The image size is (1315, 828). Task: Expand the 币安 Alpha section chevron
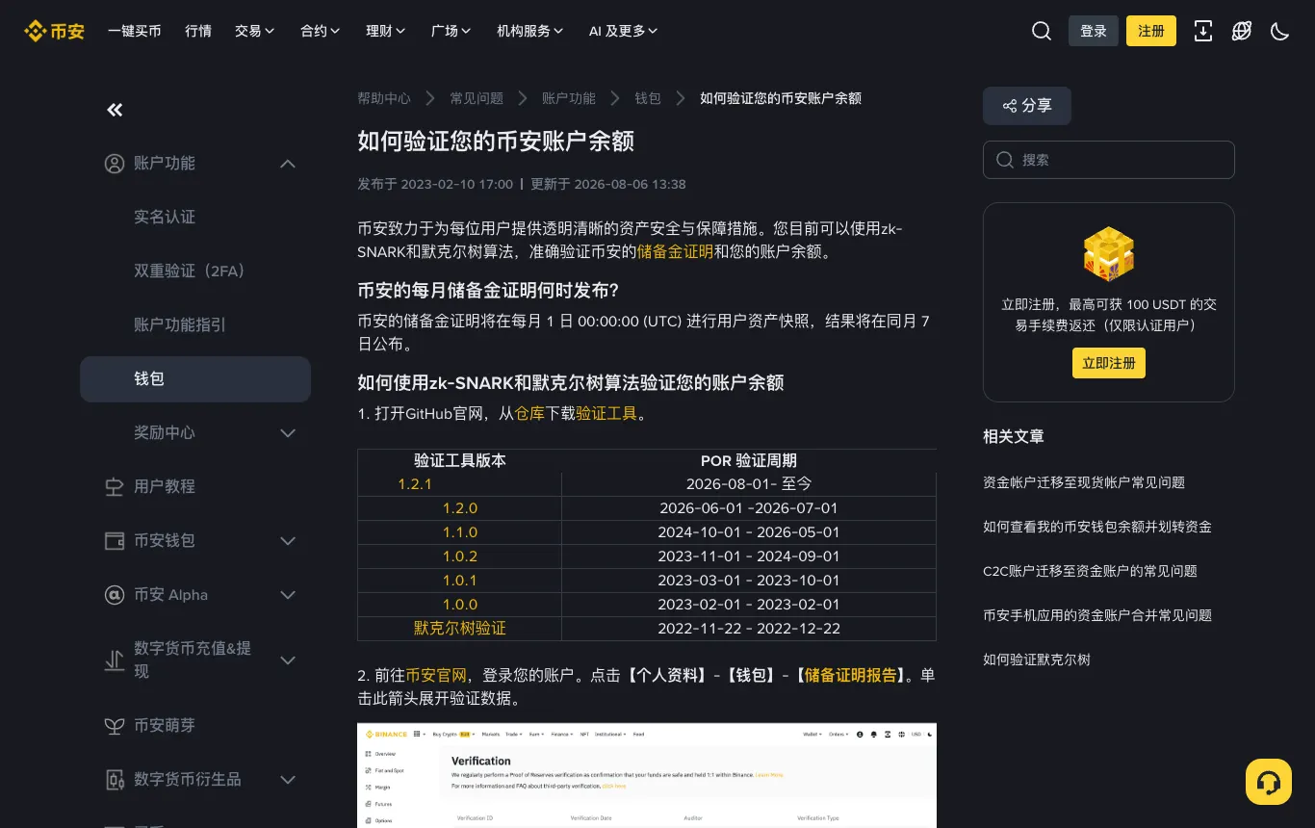[288, 595]
